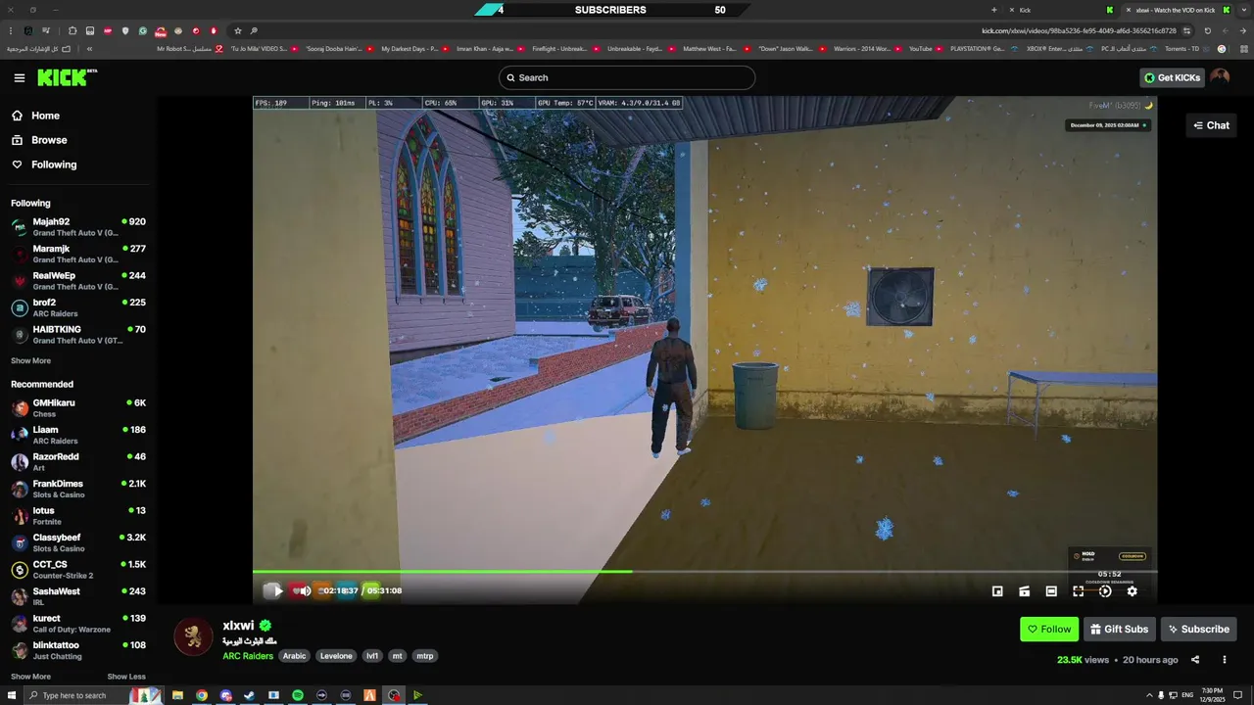Open Chrome from the taskbar
This screenshot has height=705, width=1254.
(x=201, y=695)
